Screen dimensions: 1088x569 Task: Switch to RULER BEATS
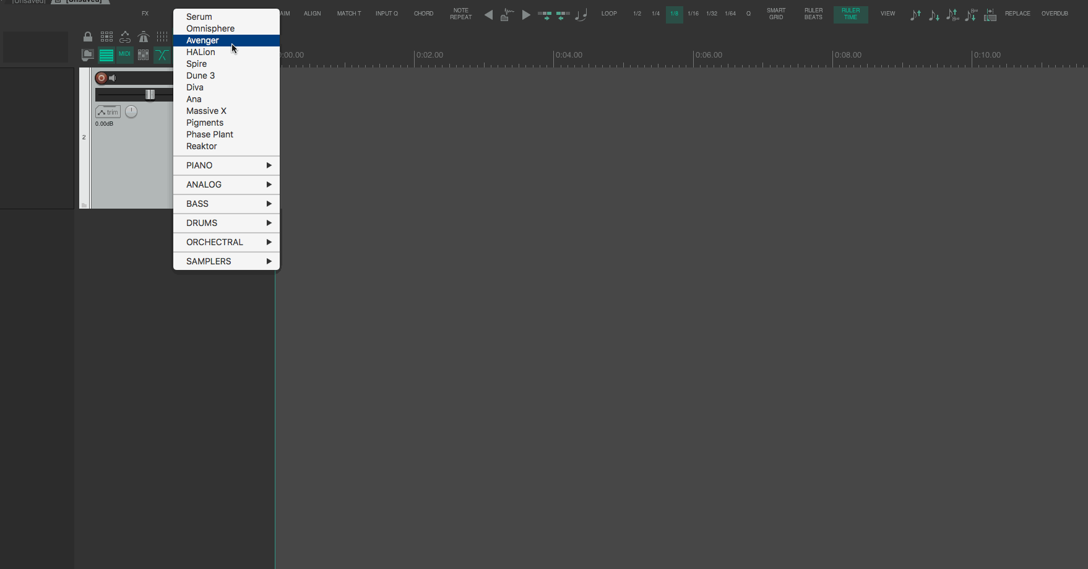point(814,14)
